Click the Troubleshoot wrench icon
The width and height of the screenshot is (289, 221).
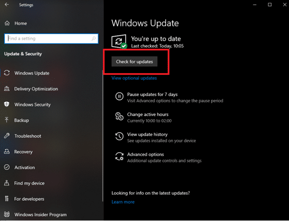coord(7,136)
